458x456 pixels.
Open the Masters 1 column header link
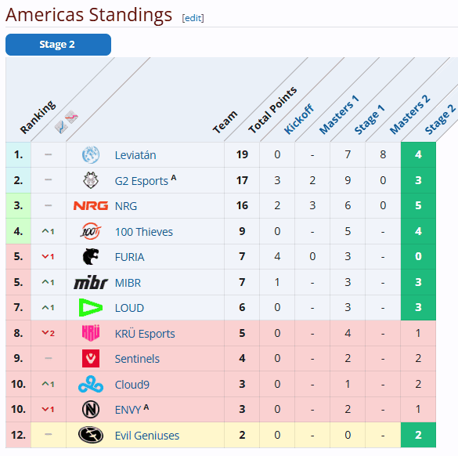[338, 114]
